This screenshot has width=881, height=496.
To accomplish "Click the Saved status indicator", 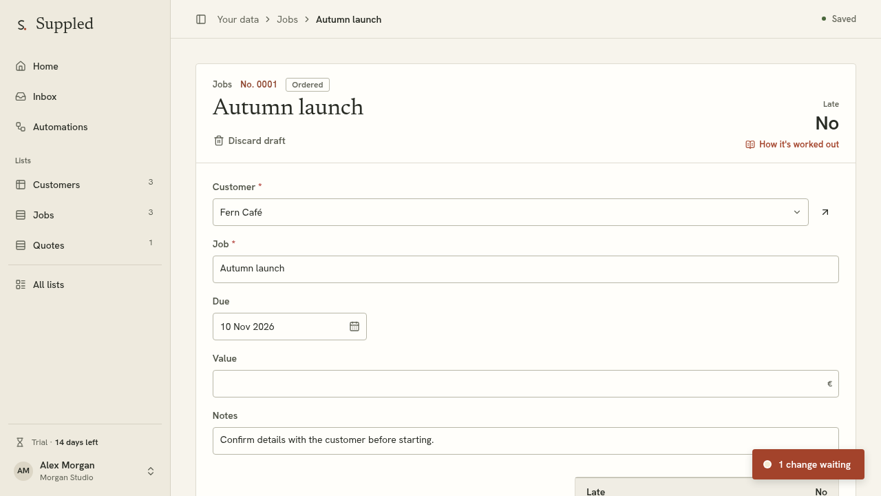I will [x=838, y=19].
